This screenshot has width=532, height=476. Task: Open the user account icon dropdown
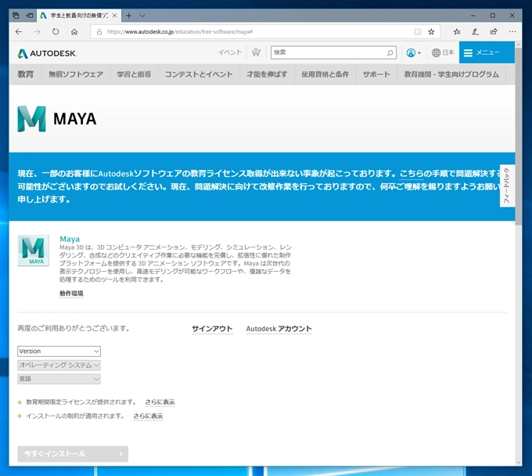click(413, 52)
